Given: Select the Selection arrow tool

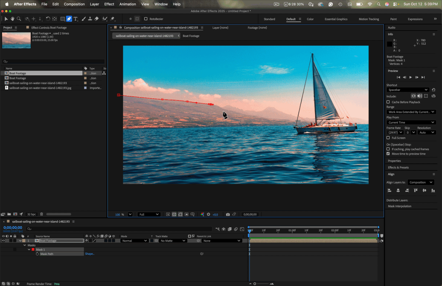Looking at the screenshot, I should tap(6, 19).
